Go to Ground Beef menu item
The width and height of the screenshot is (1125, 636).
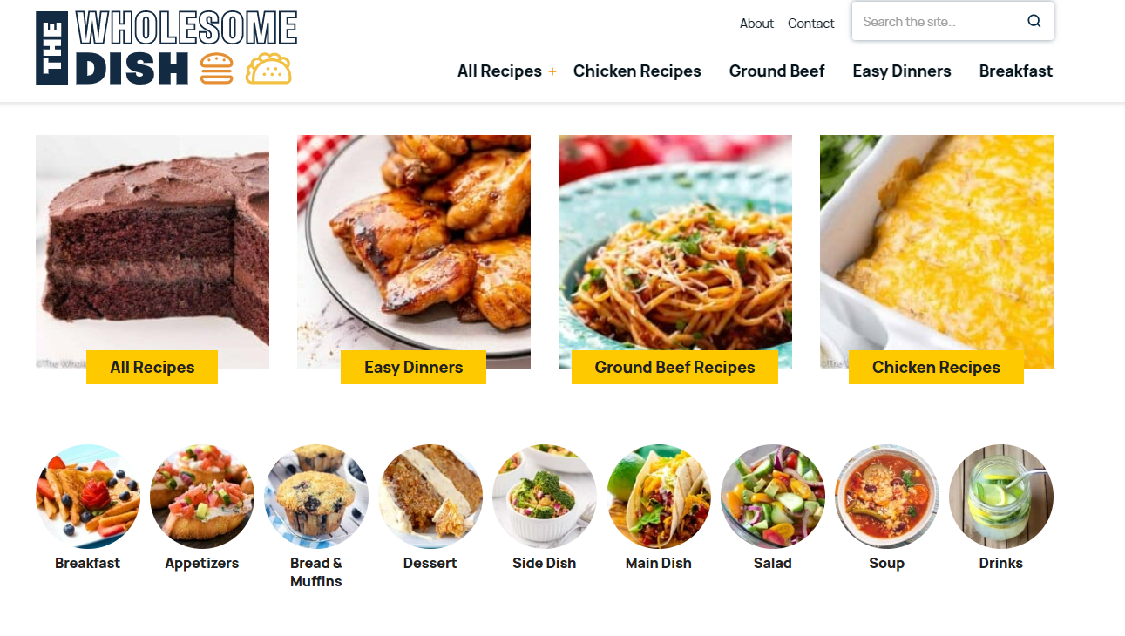coord(777,71)
